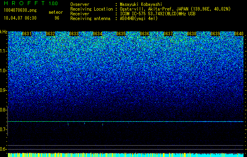Click the 0639 time marker
The image size is (247, 157).
coord(215,34)
